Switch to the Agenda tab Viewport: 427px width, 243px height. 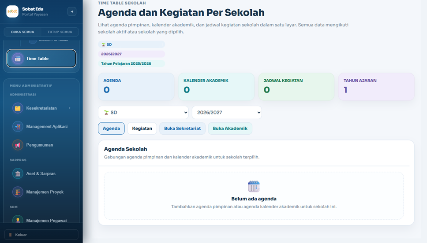(111, 128)
